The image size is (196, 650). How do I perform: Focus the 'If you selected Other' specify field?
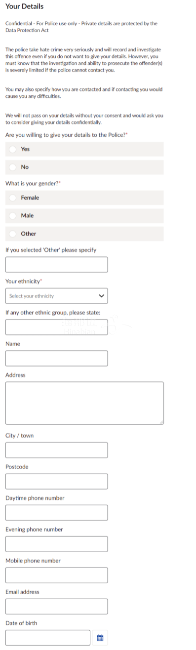click(56, 265)
